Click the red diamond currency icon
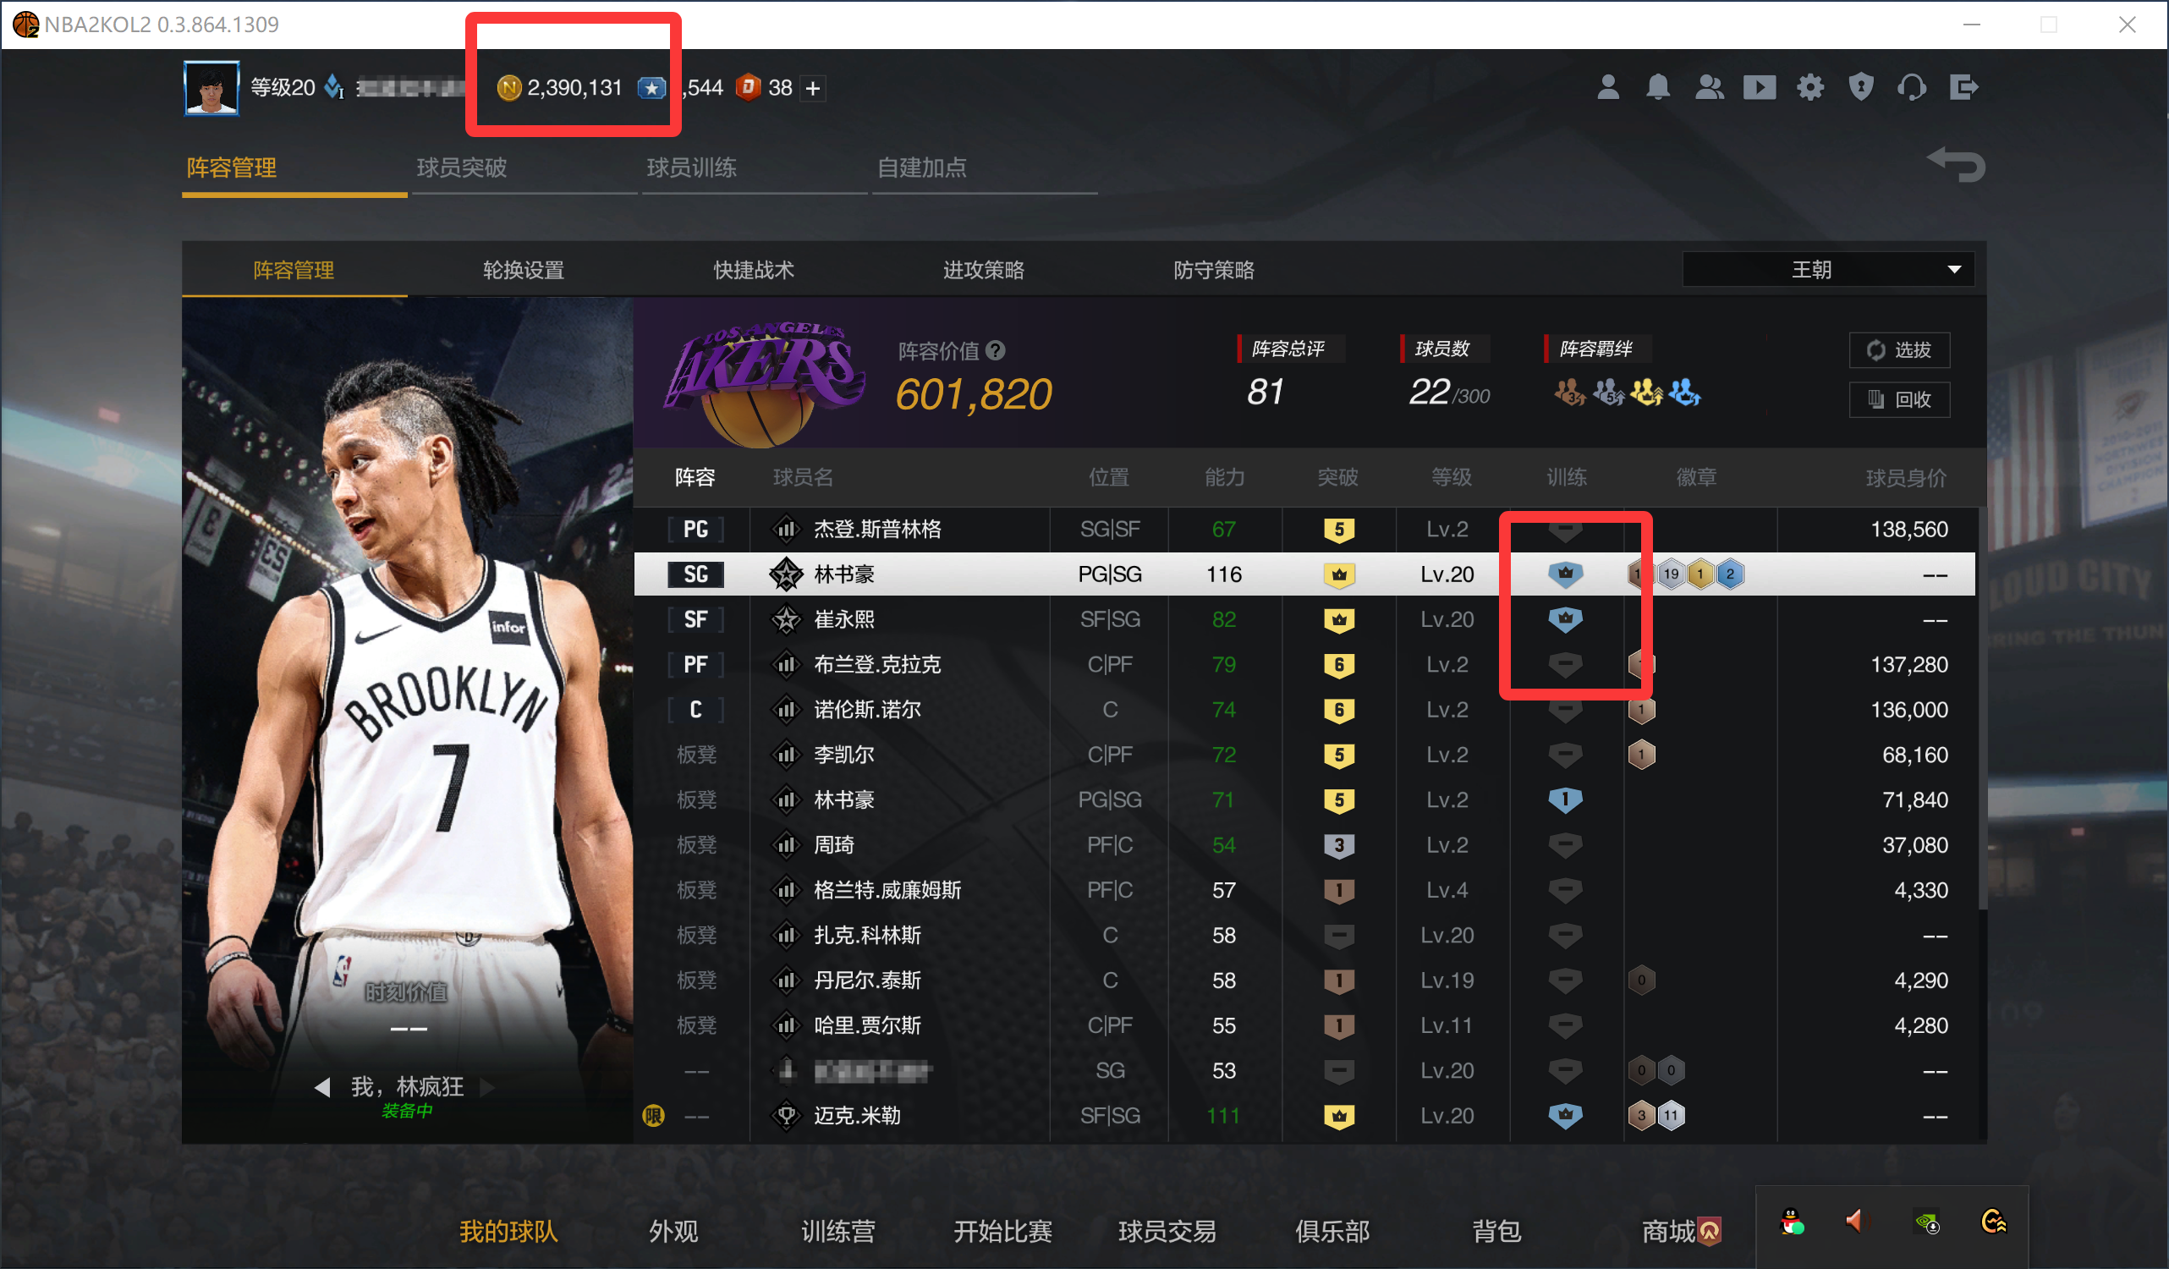2169x1269 pixels. [748, 87]
